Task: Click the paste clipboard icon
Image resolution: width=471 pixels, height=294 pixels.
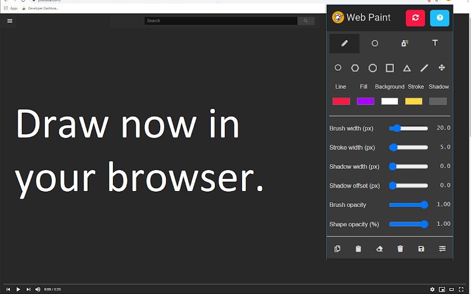Action: [x=359, y=249]
